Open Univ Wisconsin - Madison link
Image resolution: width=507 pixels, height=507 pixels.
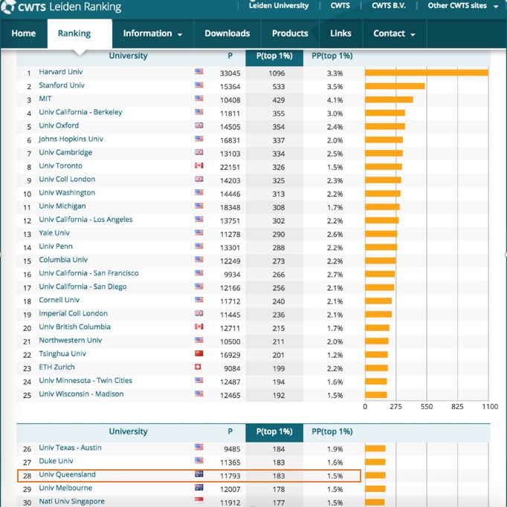coord(81,394)
